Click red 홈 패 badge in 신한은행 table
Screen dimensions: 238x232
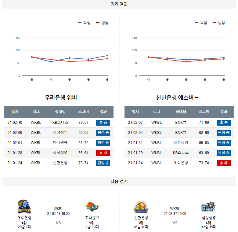pyautogui.click(x=224, y=163)
